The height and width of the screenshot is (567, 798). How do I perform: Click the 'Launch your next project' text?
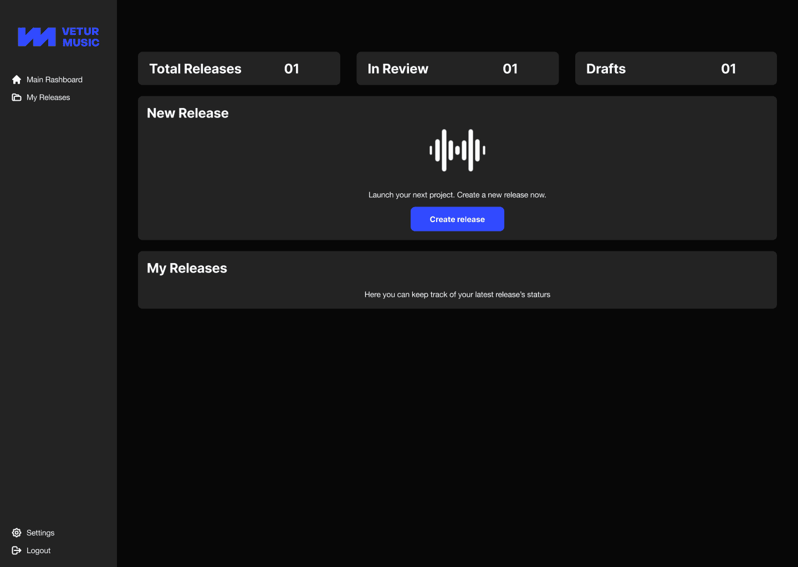[x=457, y=195]
